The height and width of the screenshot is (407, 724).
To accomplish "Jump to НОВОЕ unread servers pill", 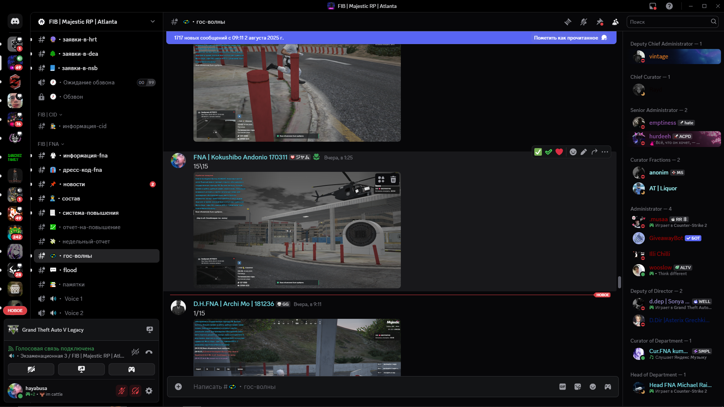I will click(x=15, y=311).
